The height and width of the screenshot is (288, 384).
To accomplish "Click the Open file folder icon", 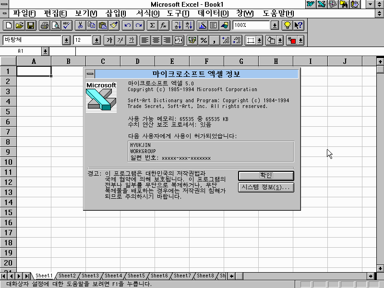I will [x=20, y=25].
